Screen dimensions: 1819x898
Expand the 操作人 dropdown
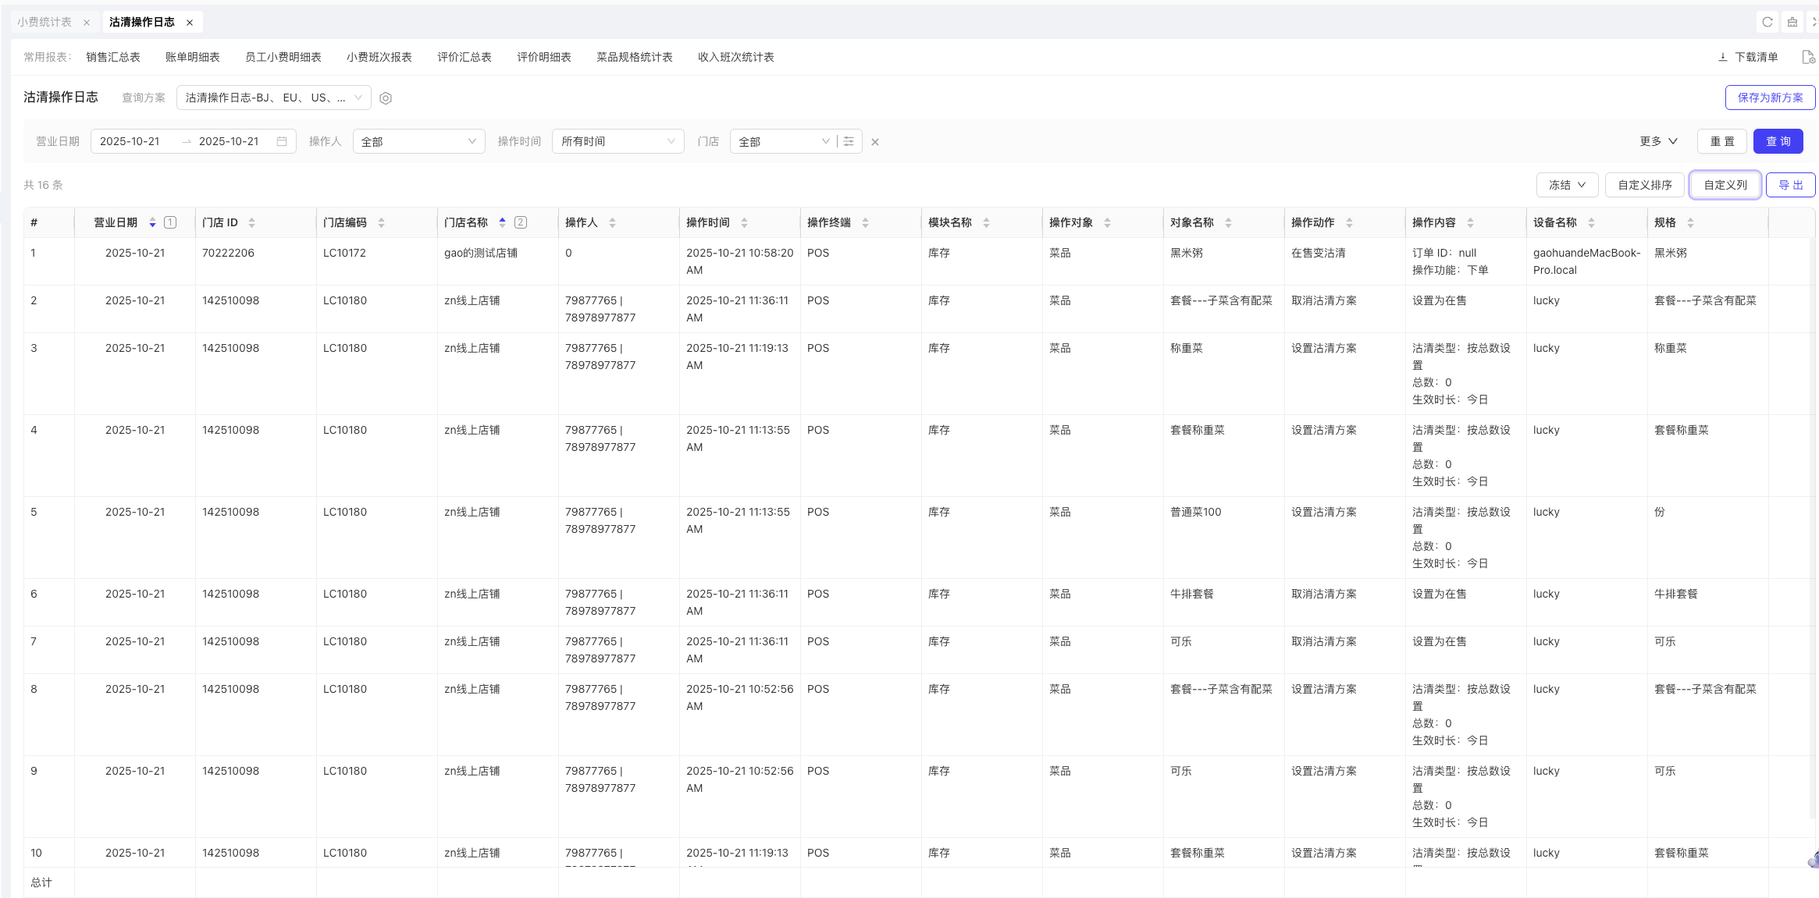(418, 141)
